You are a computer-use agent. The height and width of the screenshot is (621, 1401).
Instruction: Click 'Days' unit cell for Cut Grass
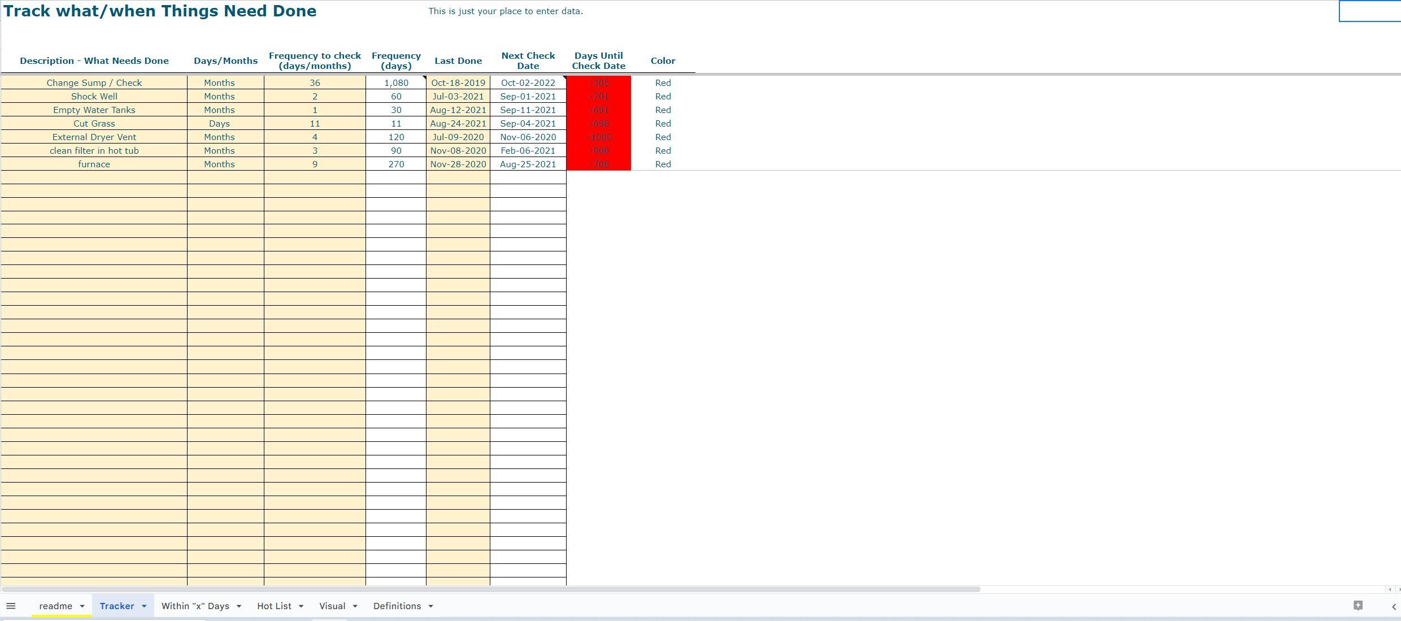coord(225,123)
